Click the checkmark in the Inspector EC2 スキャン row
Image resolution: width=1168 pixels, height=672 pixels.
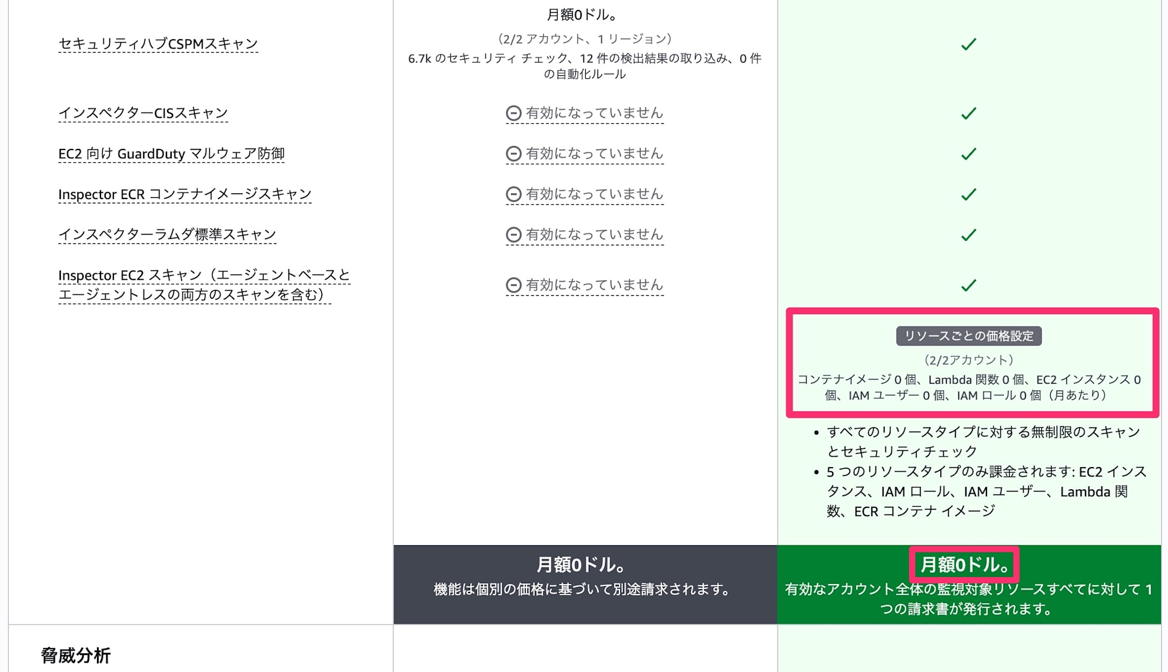coord(969,285)
